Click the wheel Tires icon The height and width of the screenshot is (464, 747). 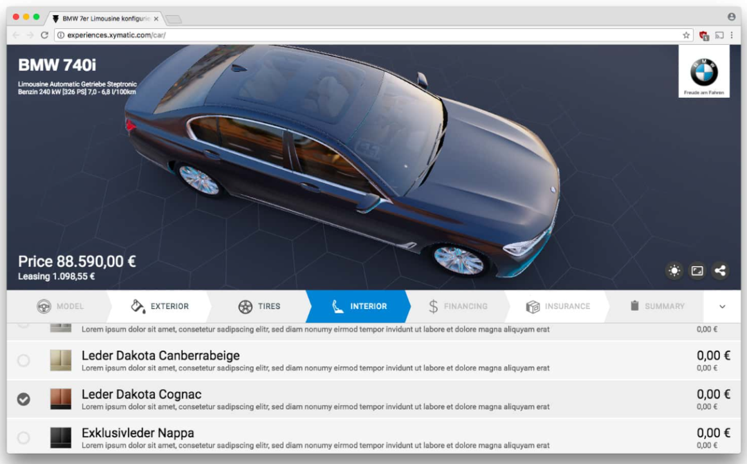pyautogui.click(x=246, y=306)
